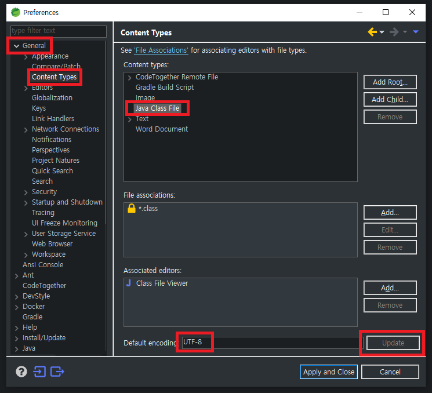Viewport: 432px width, 393px height.
Task: Expand the Java preferences node
Action: click(17, 349)
